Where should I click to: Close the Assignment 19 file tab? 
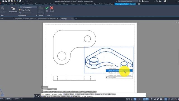[x=58, y=19]
